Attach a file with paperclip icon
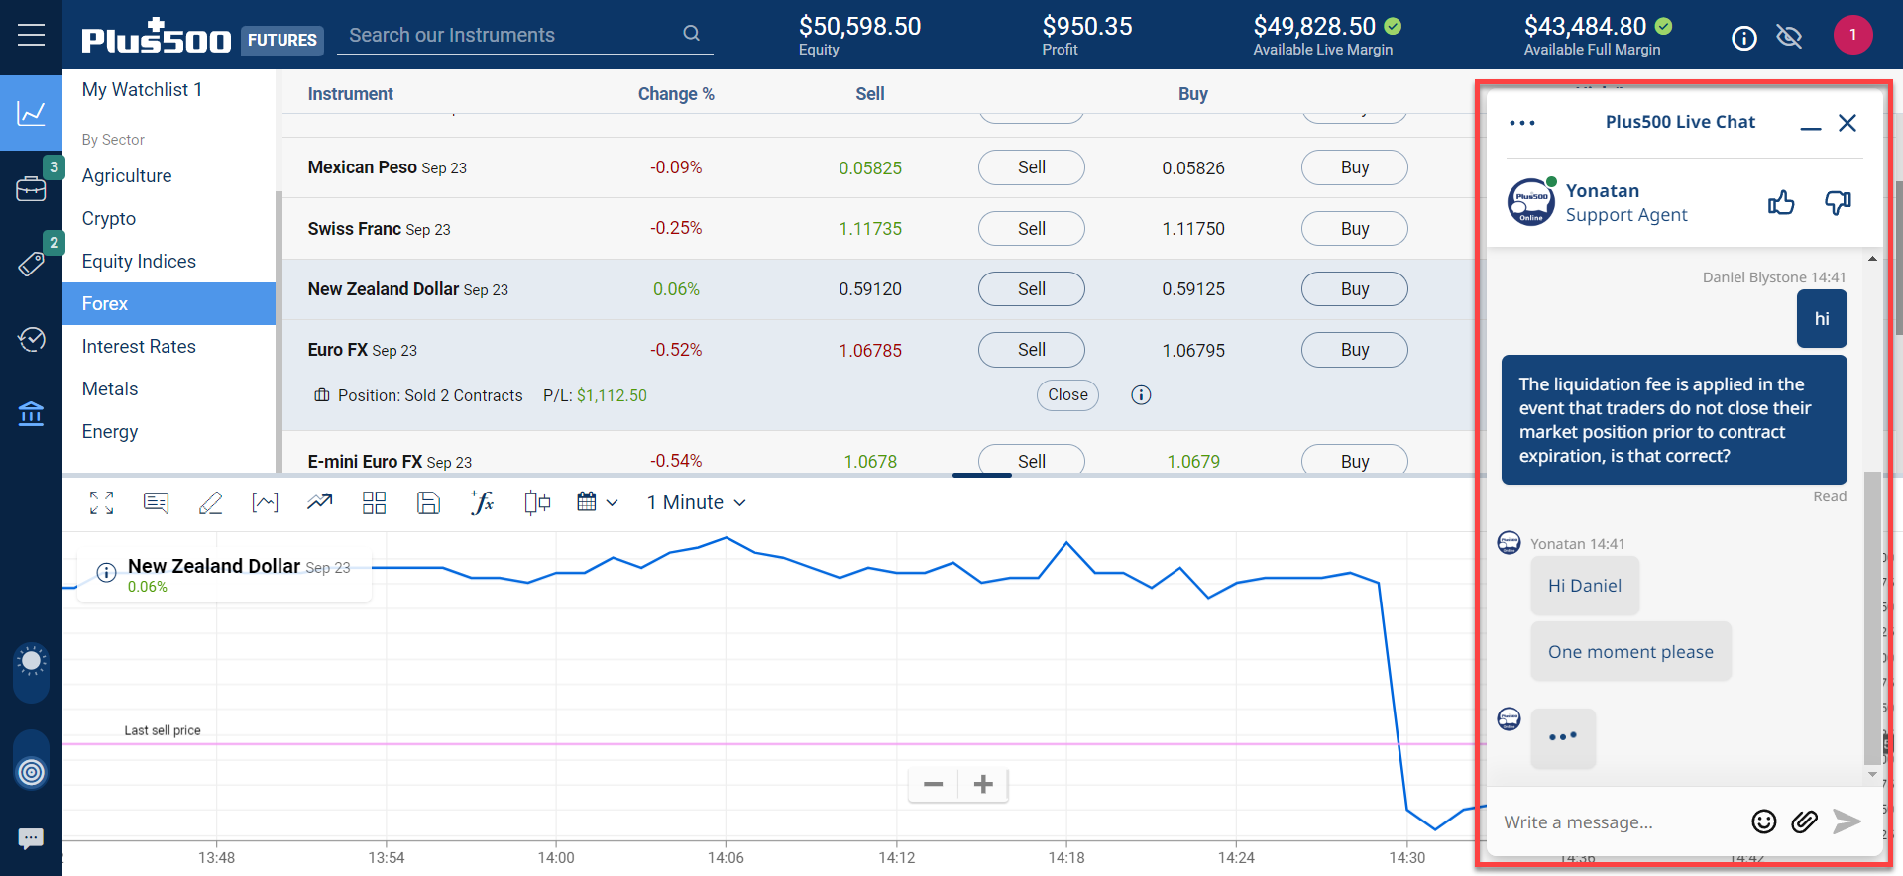 1804,821
